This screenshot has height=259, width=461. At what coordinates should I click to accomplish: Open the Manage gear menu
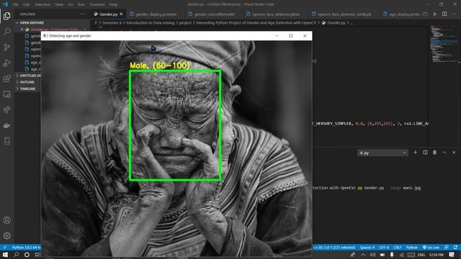pos(6,236)
